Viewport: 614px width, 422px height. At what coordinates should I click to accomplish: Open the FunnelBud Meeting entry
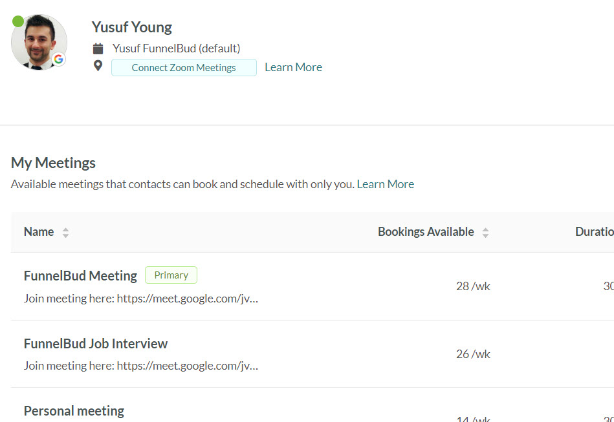click(x=80, y=276)
